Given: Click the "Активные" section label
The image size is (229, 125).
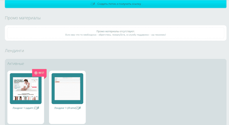Looking at the screenshot, I should (x=16, y=64).
